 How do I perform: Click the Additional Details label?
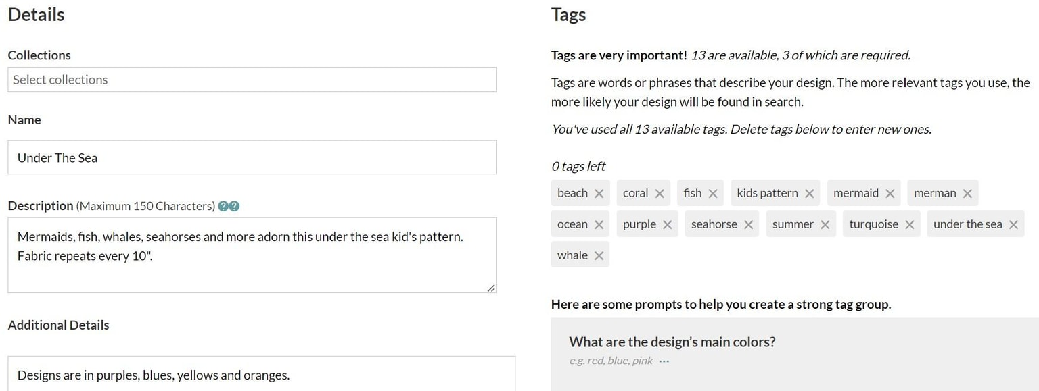[x=58, y=325]
